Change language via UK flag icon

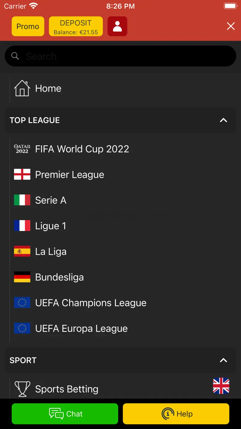coord(221,386)
